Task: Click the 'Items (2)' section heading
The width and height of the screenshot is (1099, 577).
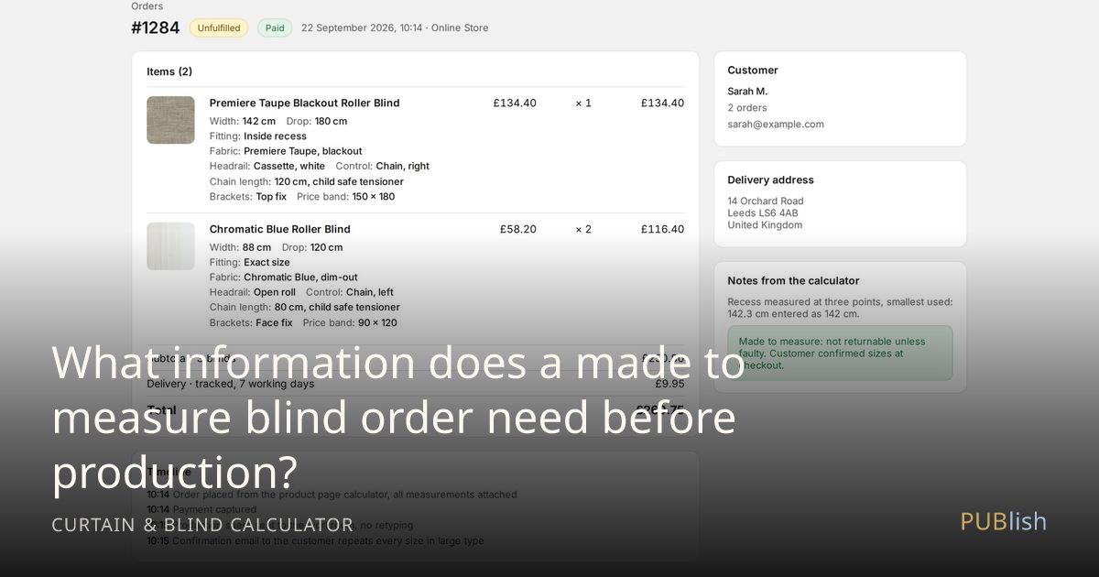Action: pos(169,71)
